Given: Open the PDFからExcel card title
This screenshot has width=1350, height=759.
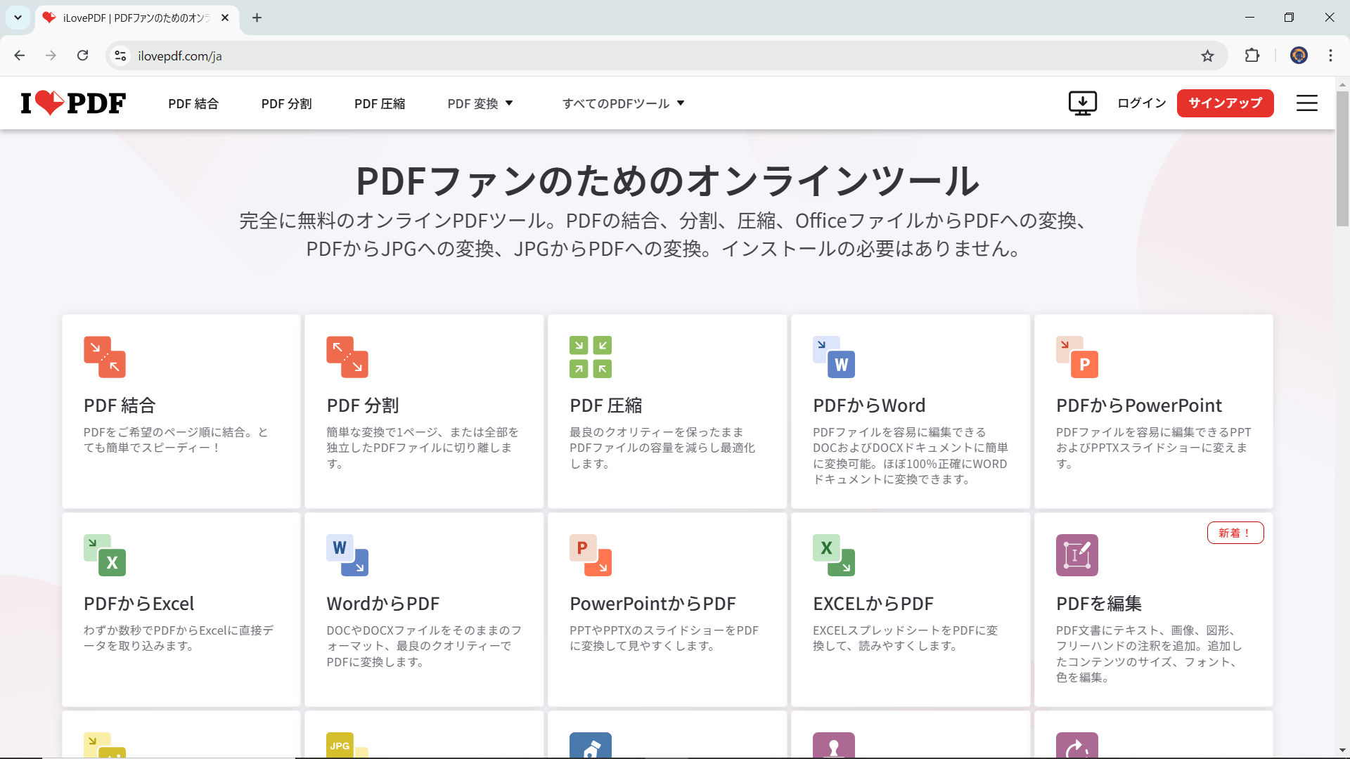Looking at the screenshot, I should coord(139,604).
